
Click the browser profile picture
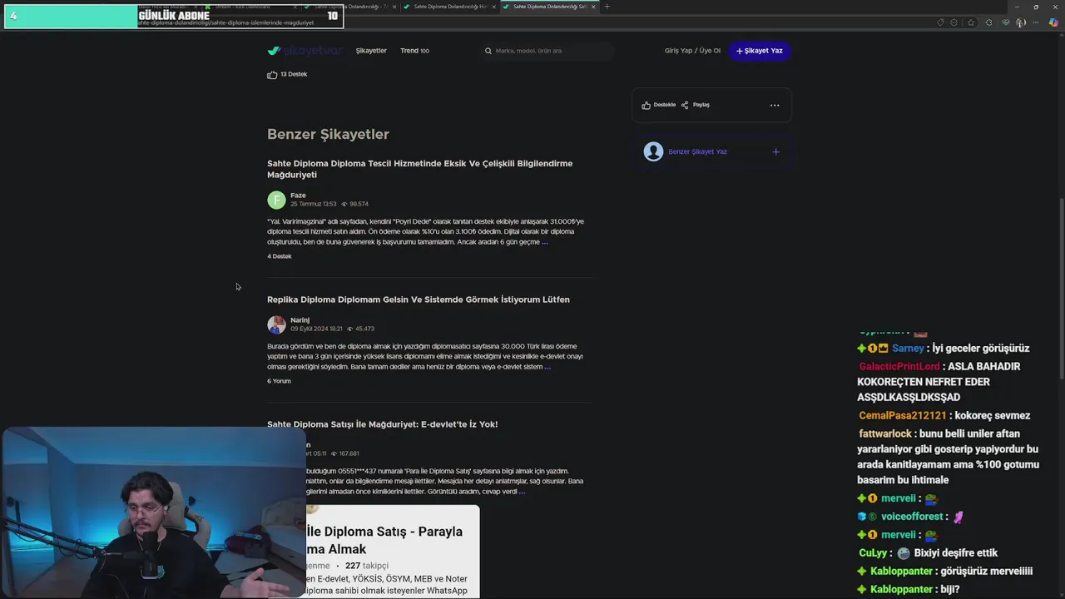[x=1021, y=22]
